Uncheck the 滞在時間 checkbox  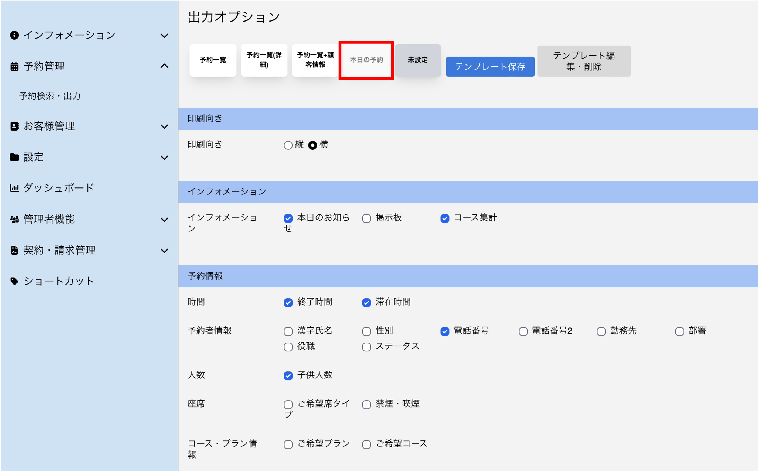tap(366, 303)
